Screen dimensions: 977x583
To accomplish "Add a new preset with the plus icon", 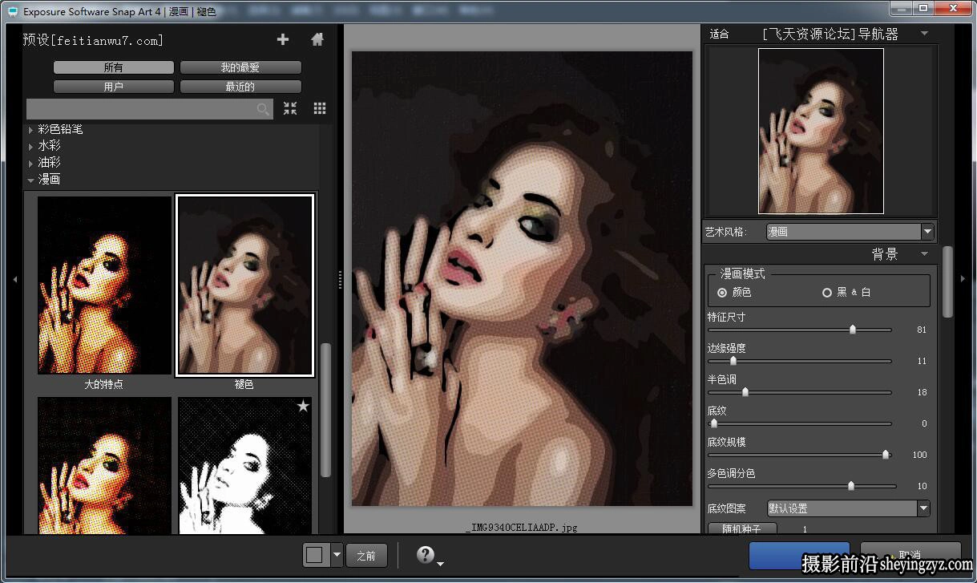I will pos(282,39).
